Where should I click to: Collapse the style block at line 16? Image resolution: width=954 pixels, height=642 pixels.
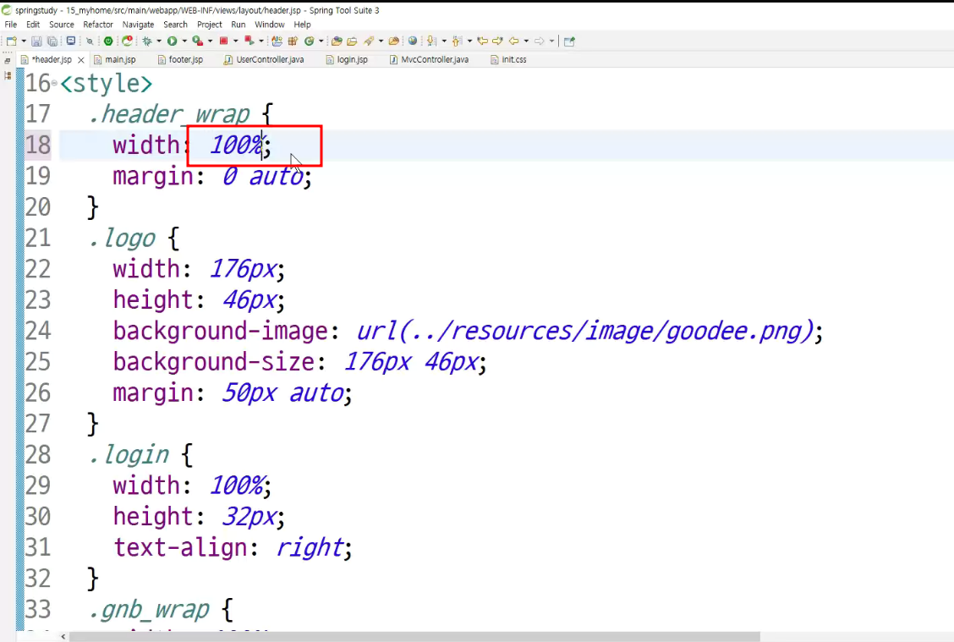tap(54, 84)
